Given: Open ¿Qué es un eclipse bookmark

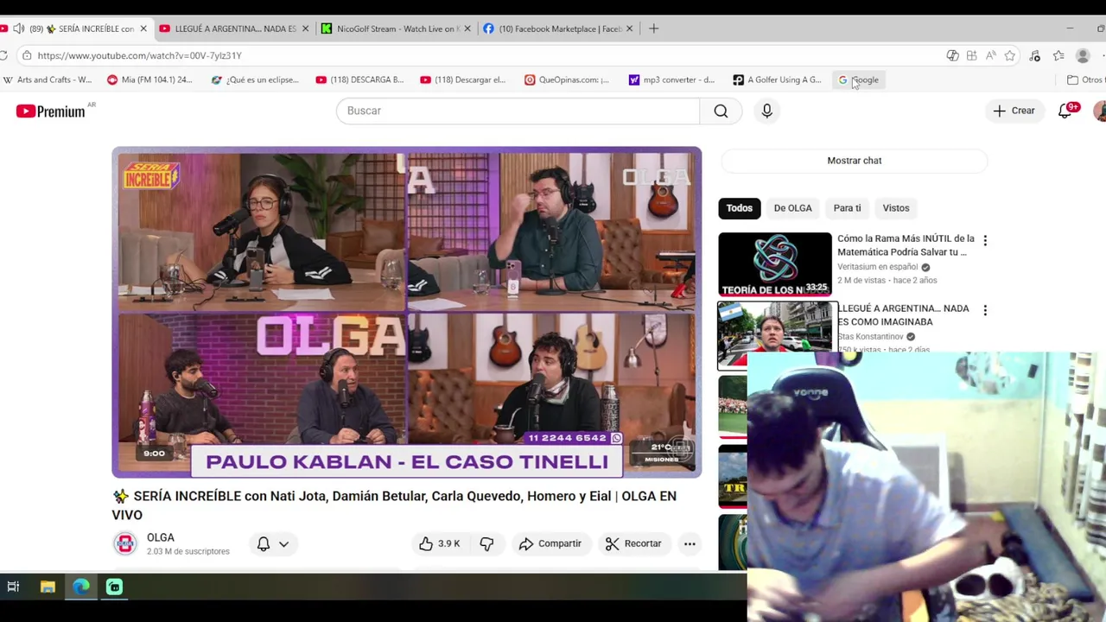Looking at the screenshot, I should pos(255,79).
